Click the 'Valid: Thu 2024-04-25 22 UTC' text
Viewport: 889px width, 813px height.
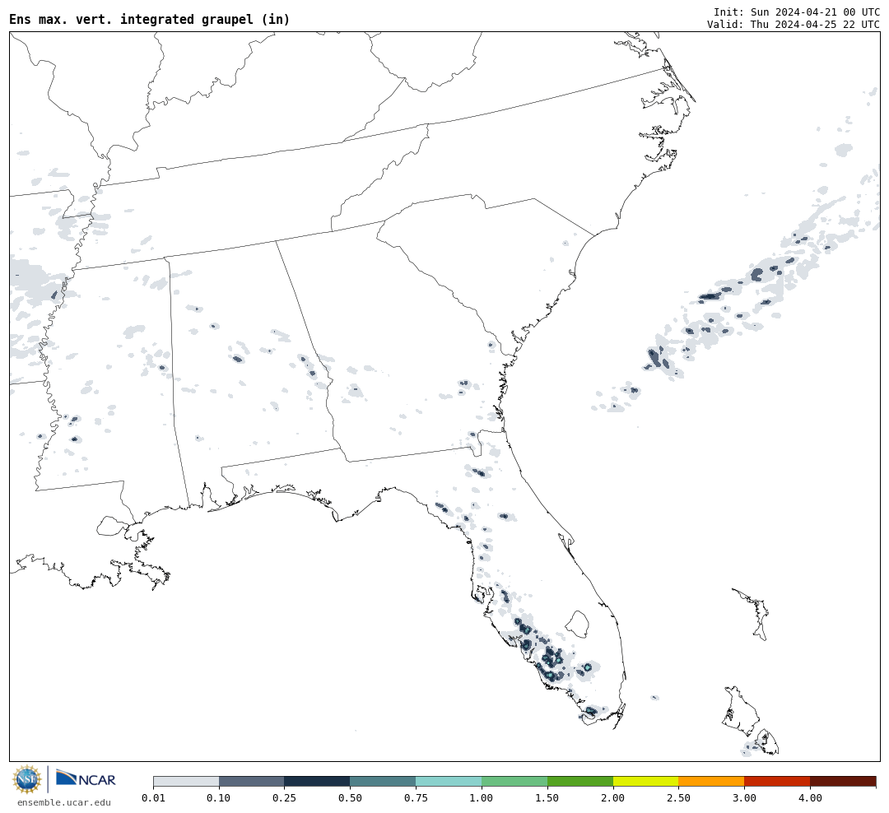(x=794, y=25)
